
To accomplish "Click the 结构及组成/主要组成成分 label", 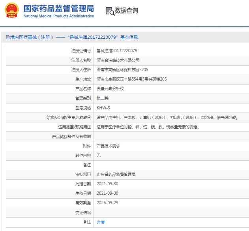I will (69, 117).
